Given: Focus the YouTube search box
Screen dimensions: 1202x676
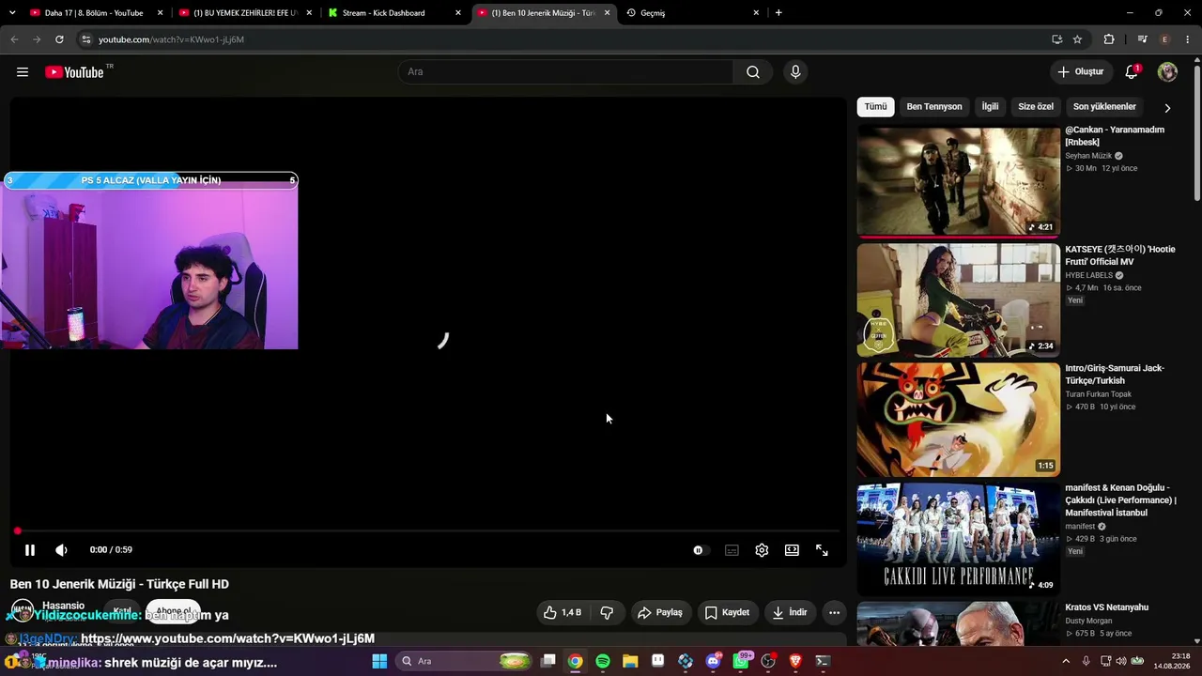Looking at the screenshot, I should pos(567,72).
